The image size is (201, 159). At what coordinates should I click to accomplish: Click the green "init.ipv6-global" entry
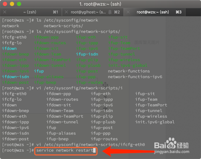127,66
